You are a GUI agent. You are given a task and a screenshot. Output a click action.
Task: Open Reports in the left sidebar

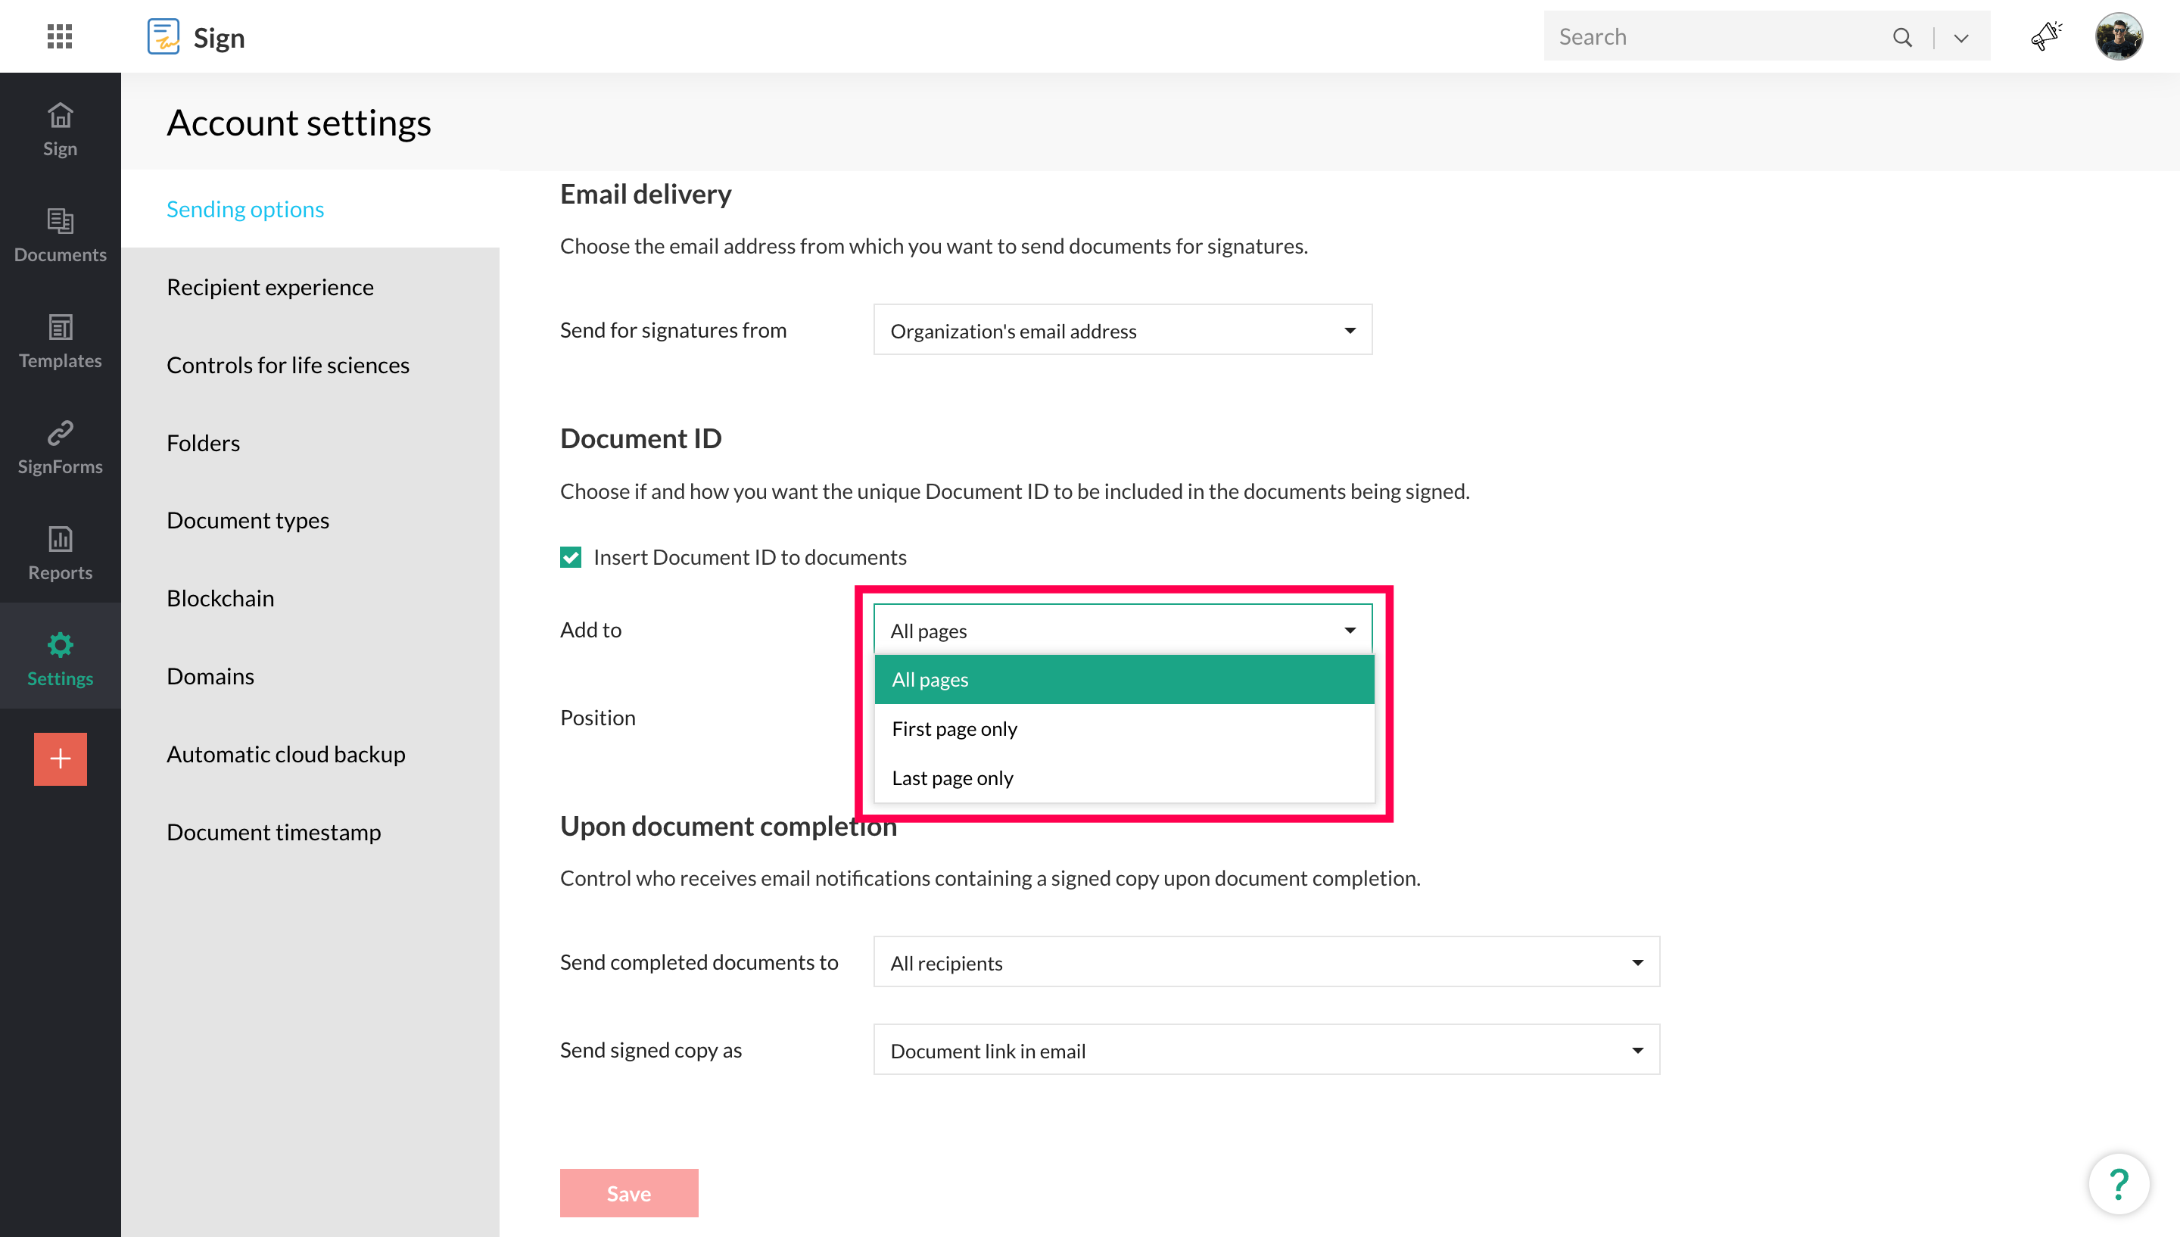pos(60,553)
